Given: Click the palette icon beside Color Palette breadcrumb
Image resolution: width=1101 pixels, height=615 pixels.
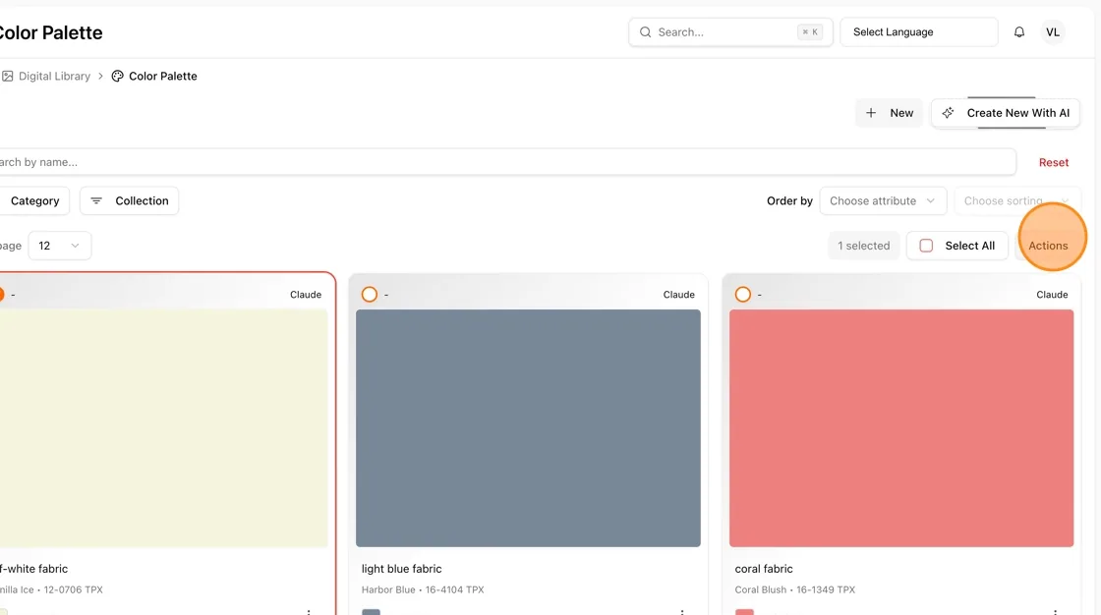Looking at the screenshot, I should click(x=117, y=76).
